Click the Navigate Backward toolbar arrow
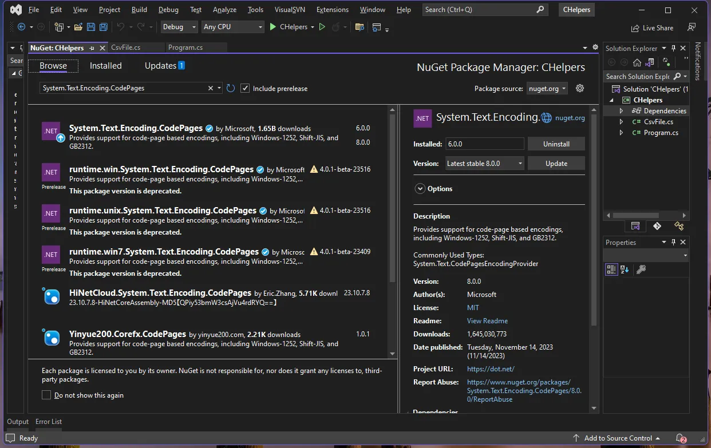Image resolution: width=711 pixels, height=448 pixels. tap(22, 27)
